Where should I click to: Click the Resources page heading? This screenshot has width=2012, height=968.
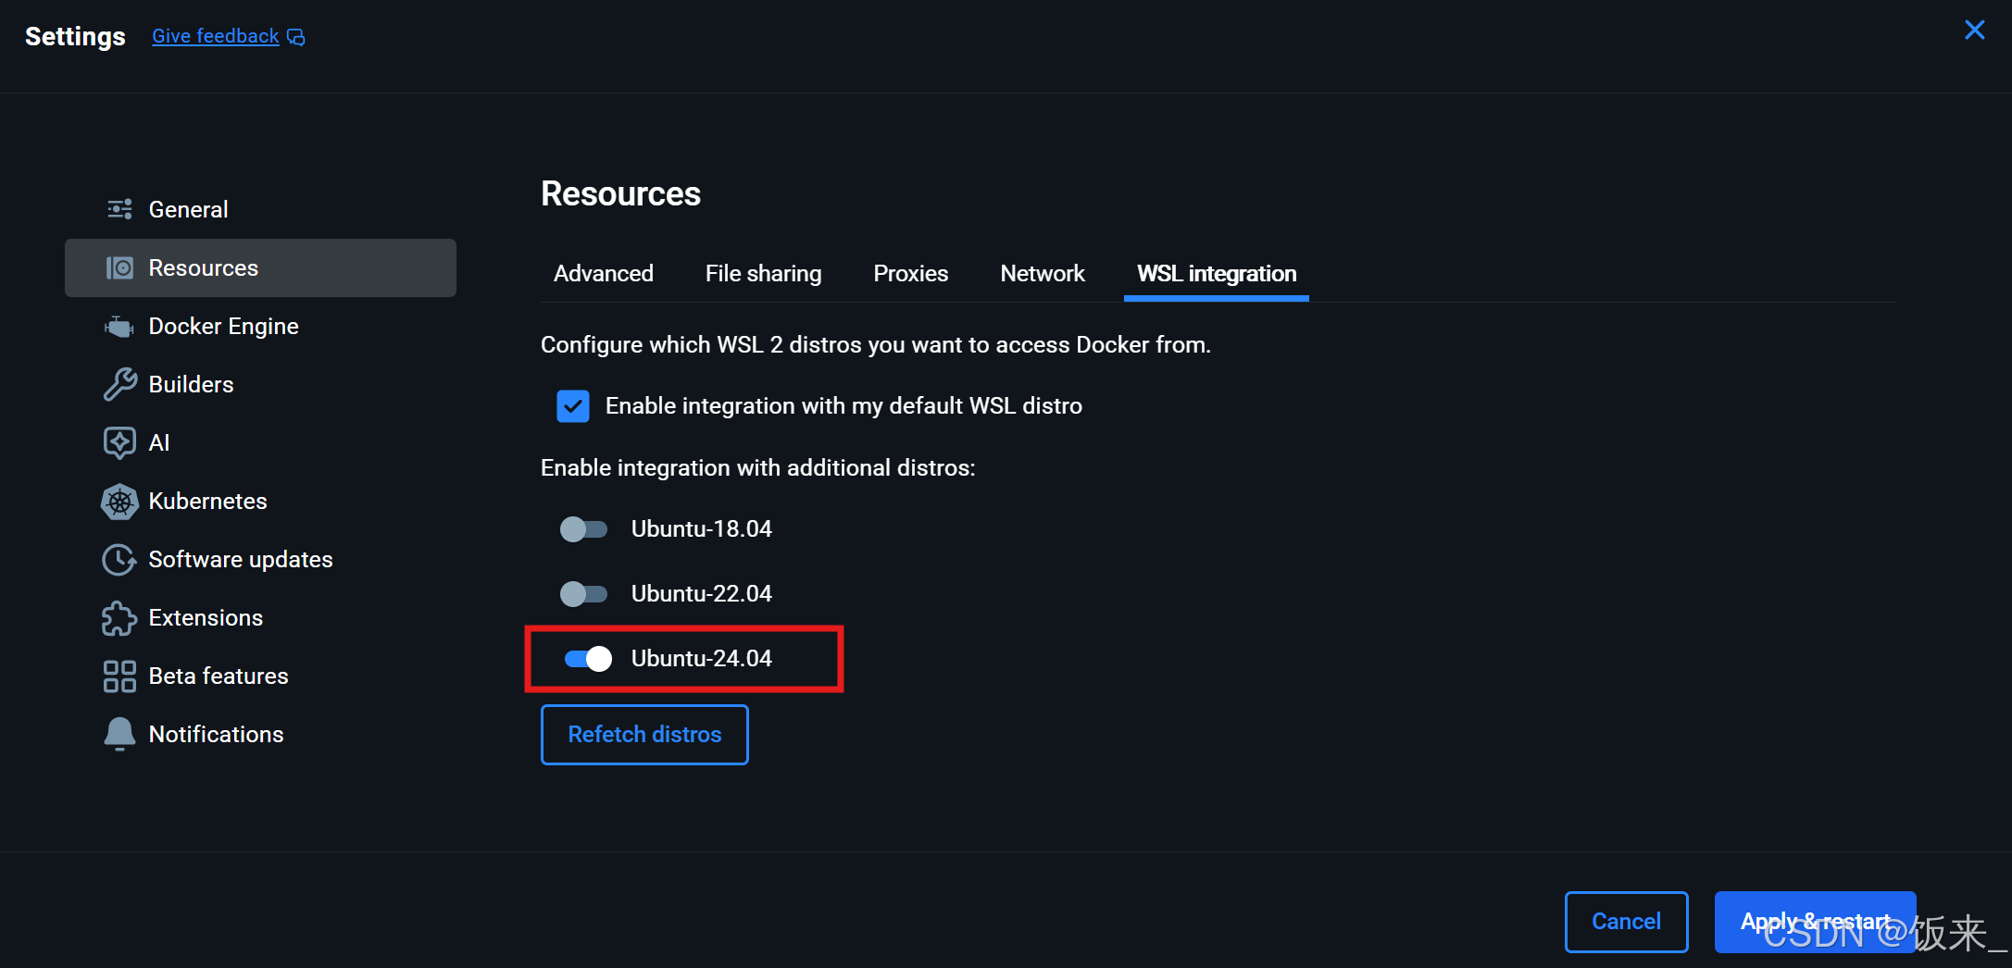[620, 193]
